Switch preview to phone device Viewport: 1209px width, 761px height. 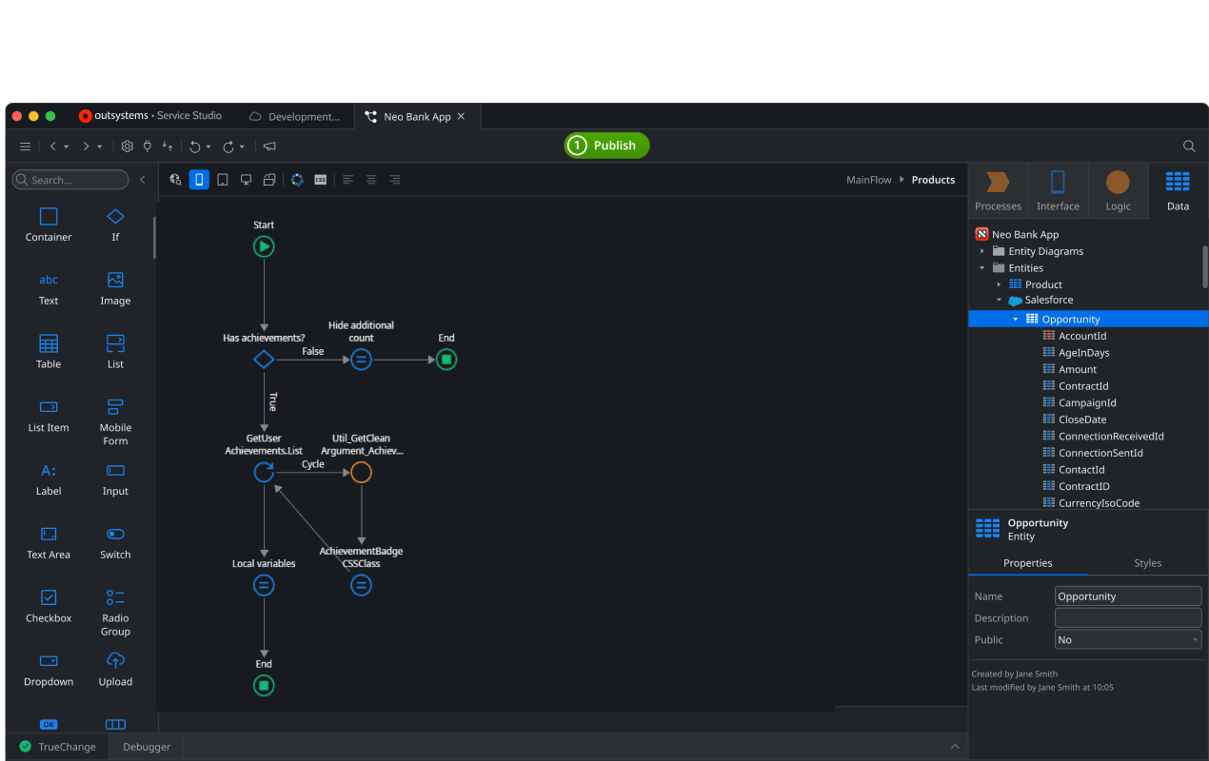coord(199,180)
